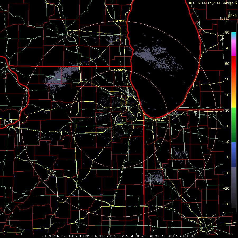Screen dimensions: 238x238
Task: Click the '50 NMI' range ring label
Action: (119, 70)
